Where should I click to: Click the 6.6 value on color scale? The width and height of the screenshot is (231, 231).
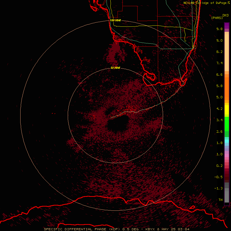[x=219, y=74]
